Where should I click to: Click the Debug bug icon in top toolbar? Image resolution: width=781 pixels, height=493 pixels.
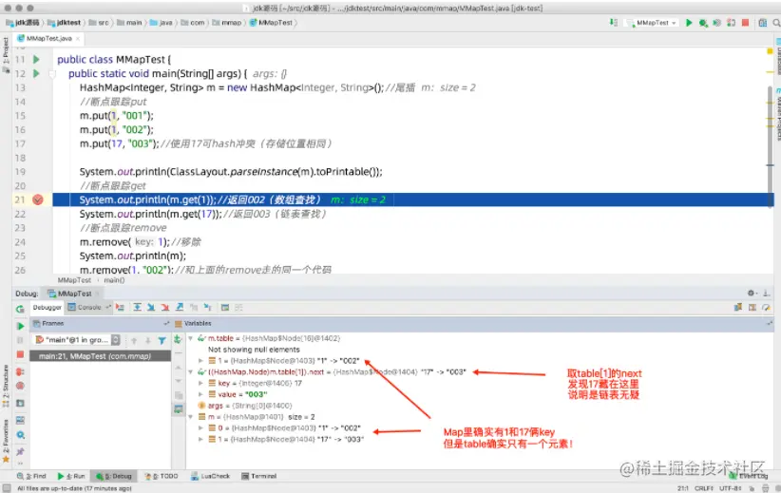point(703,23)
